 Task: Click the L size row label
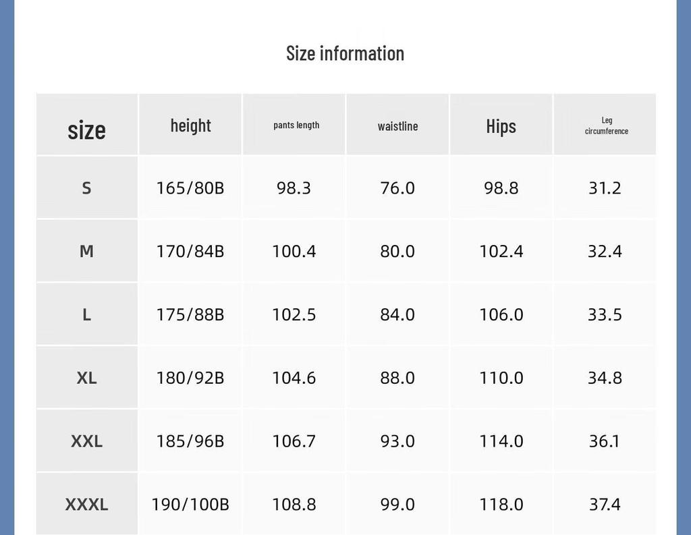pyautogui.click(x=87, y=314)
